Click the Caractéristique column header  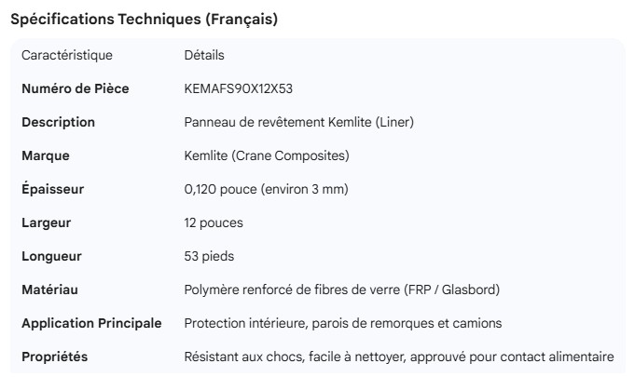click(x=67, y=56)
